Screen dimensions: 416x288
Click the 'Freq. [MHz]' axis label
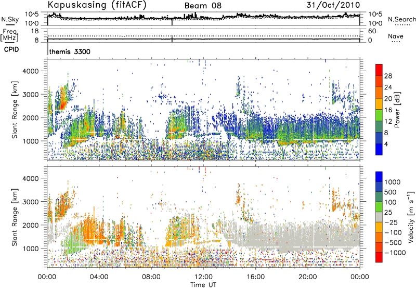[x=10, y=35]
